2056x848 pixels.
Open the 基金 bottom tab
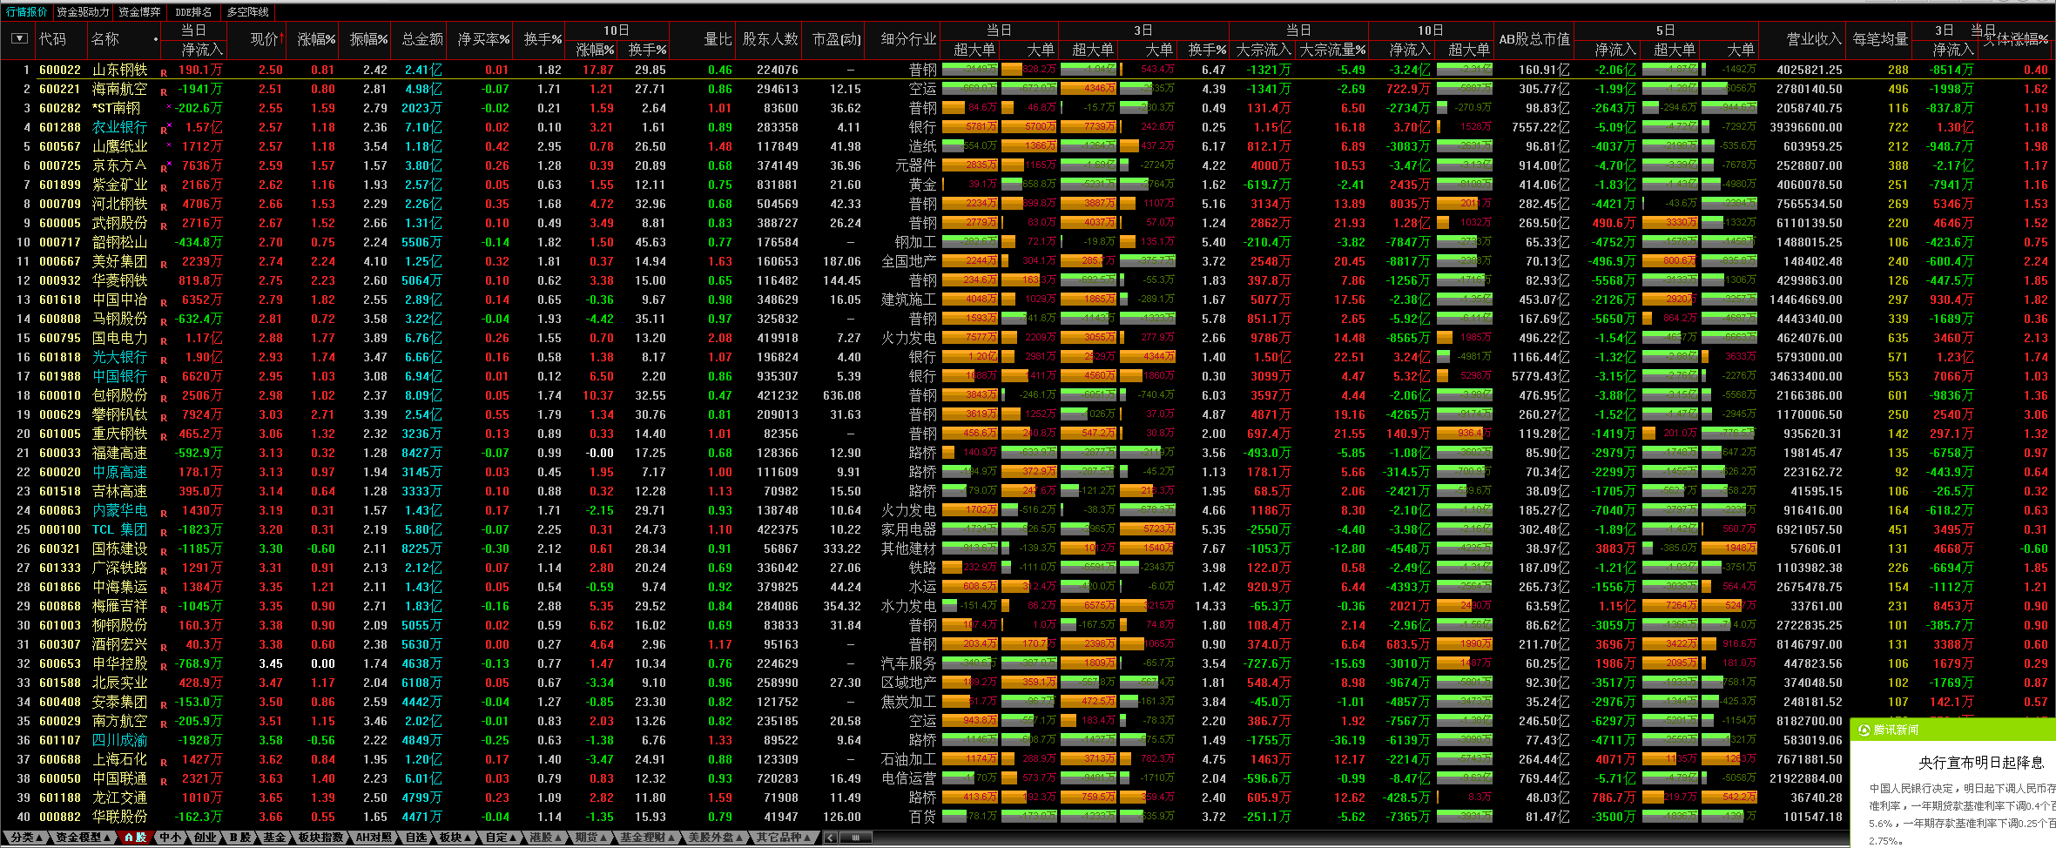point(274,838)
